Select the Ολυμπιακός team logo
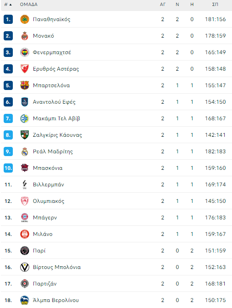Screen dimensions: 232x308 [x=25, y=201]
